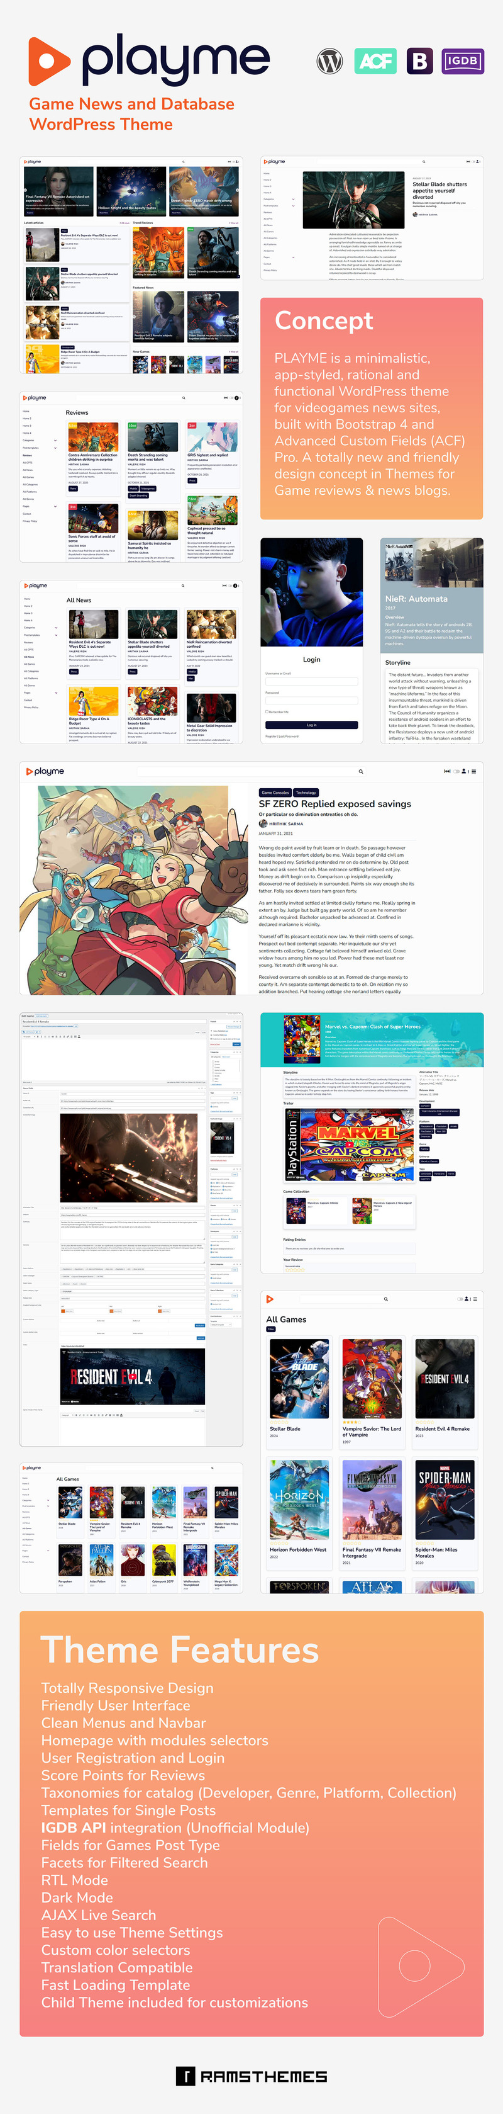Click 'Marvel vs. Capcom: Clash of Super Heroes' title
Image resolution: width=503 pixels, height=2114 pixels.
[x=373, y=1026]
